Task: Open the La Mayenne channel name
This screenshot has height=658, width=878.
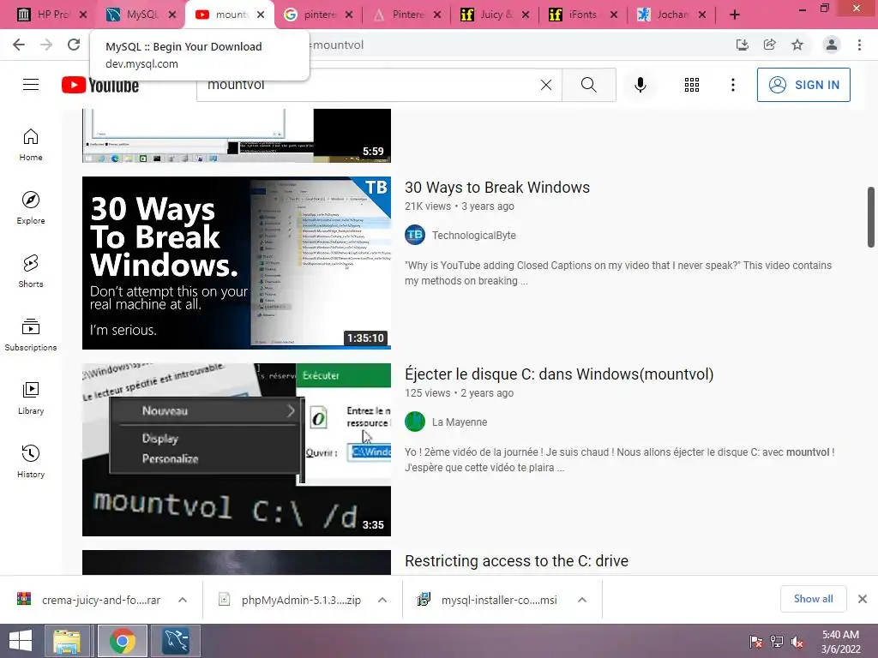Action: tap(460, 422)
